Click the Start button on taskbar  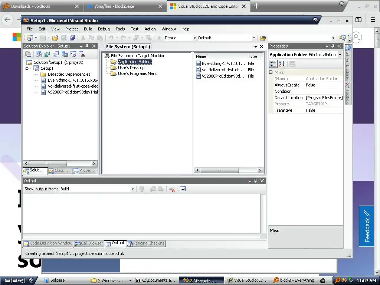(x=19, y=281)
